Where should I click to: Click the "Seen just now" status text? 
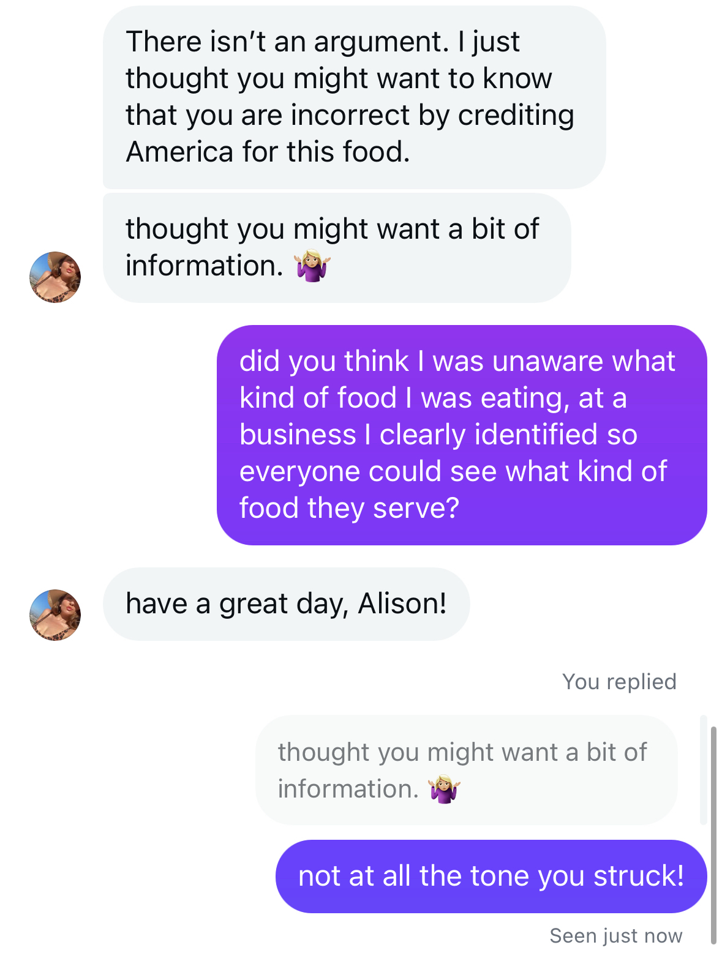pos(615,935)
